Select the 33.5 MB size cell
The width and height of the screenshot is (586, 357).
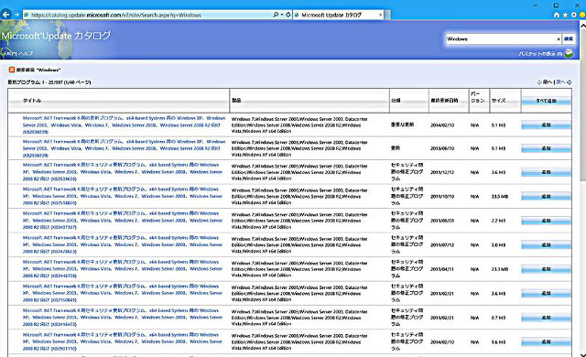click(500, 197)
